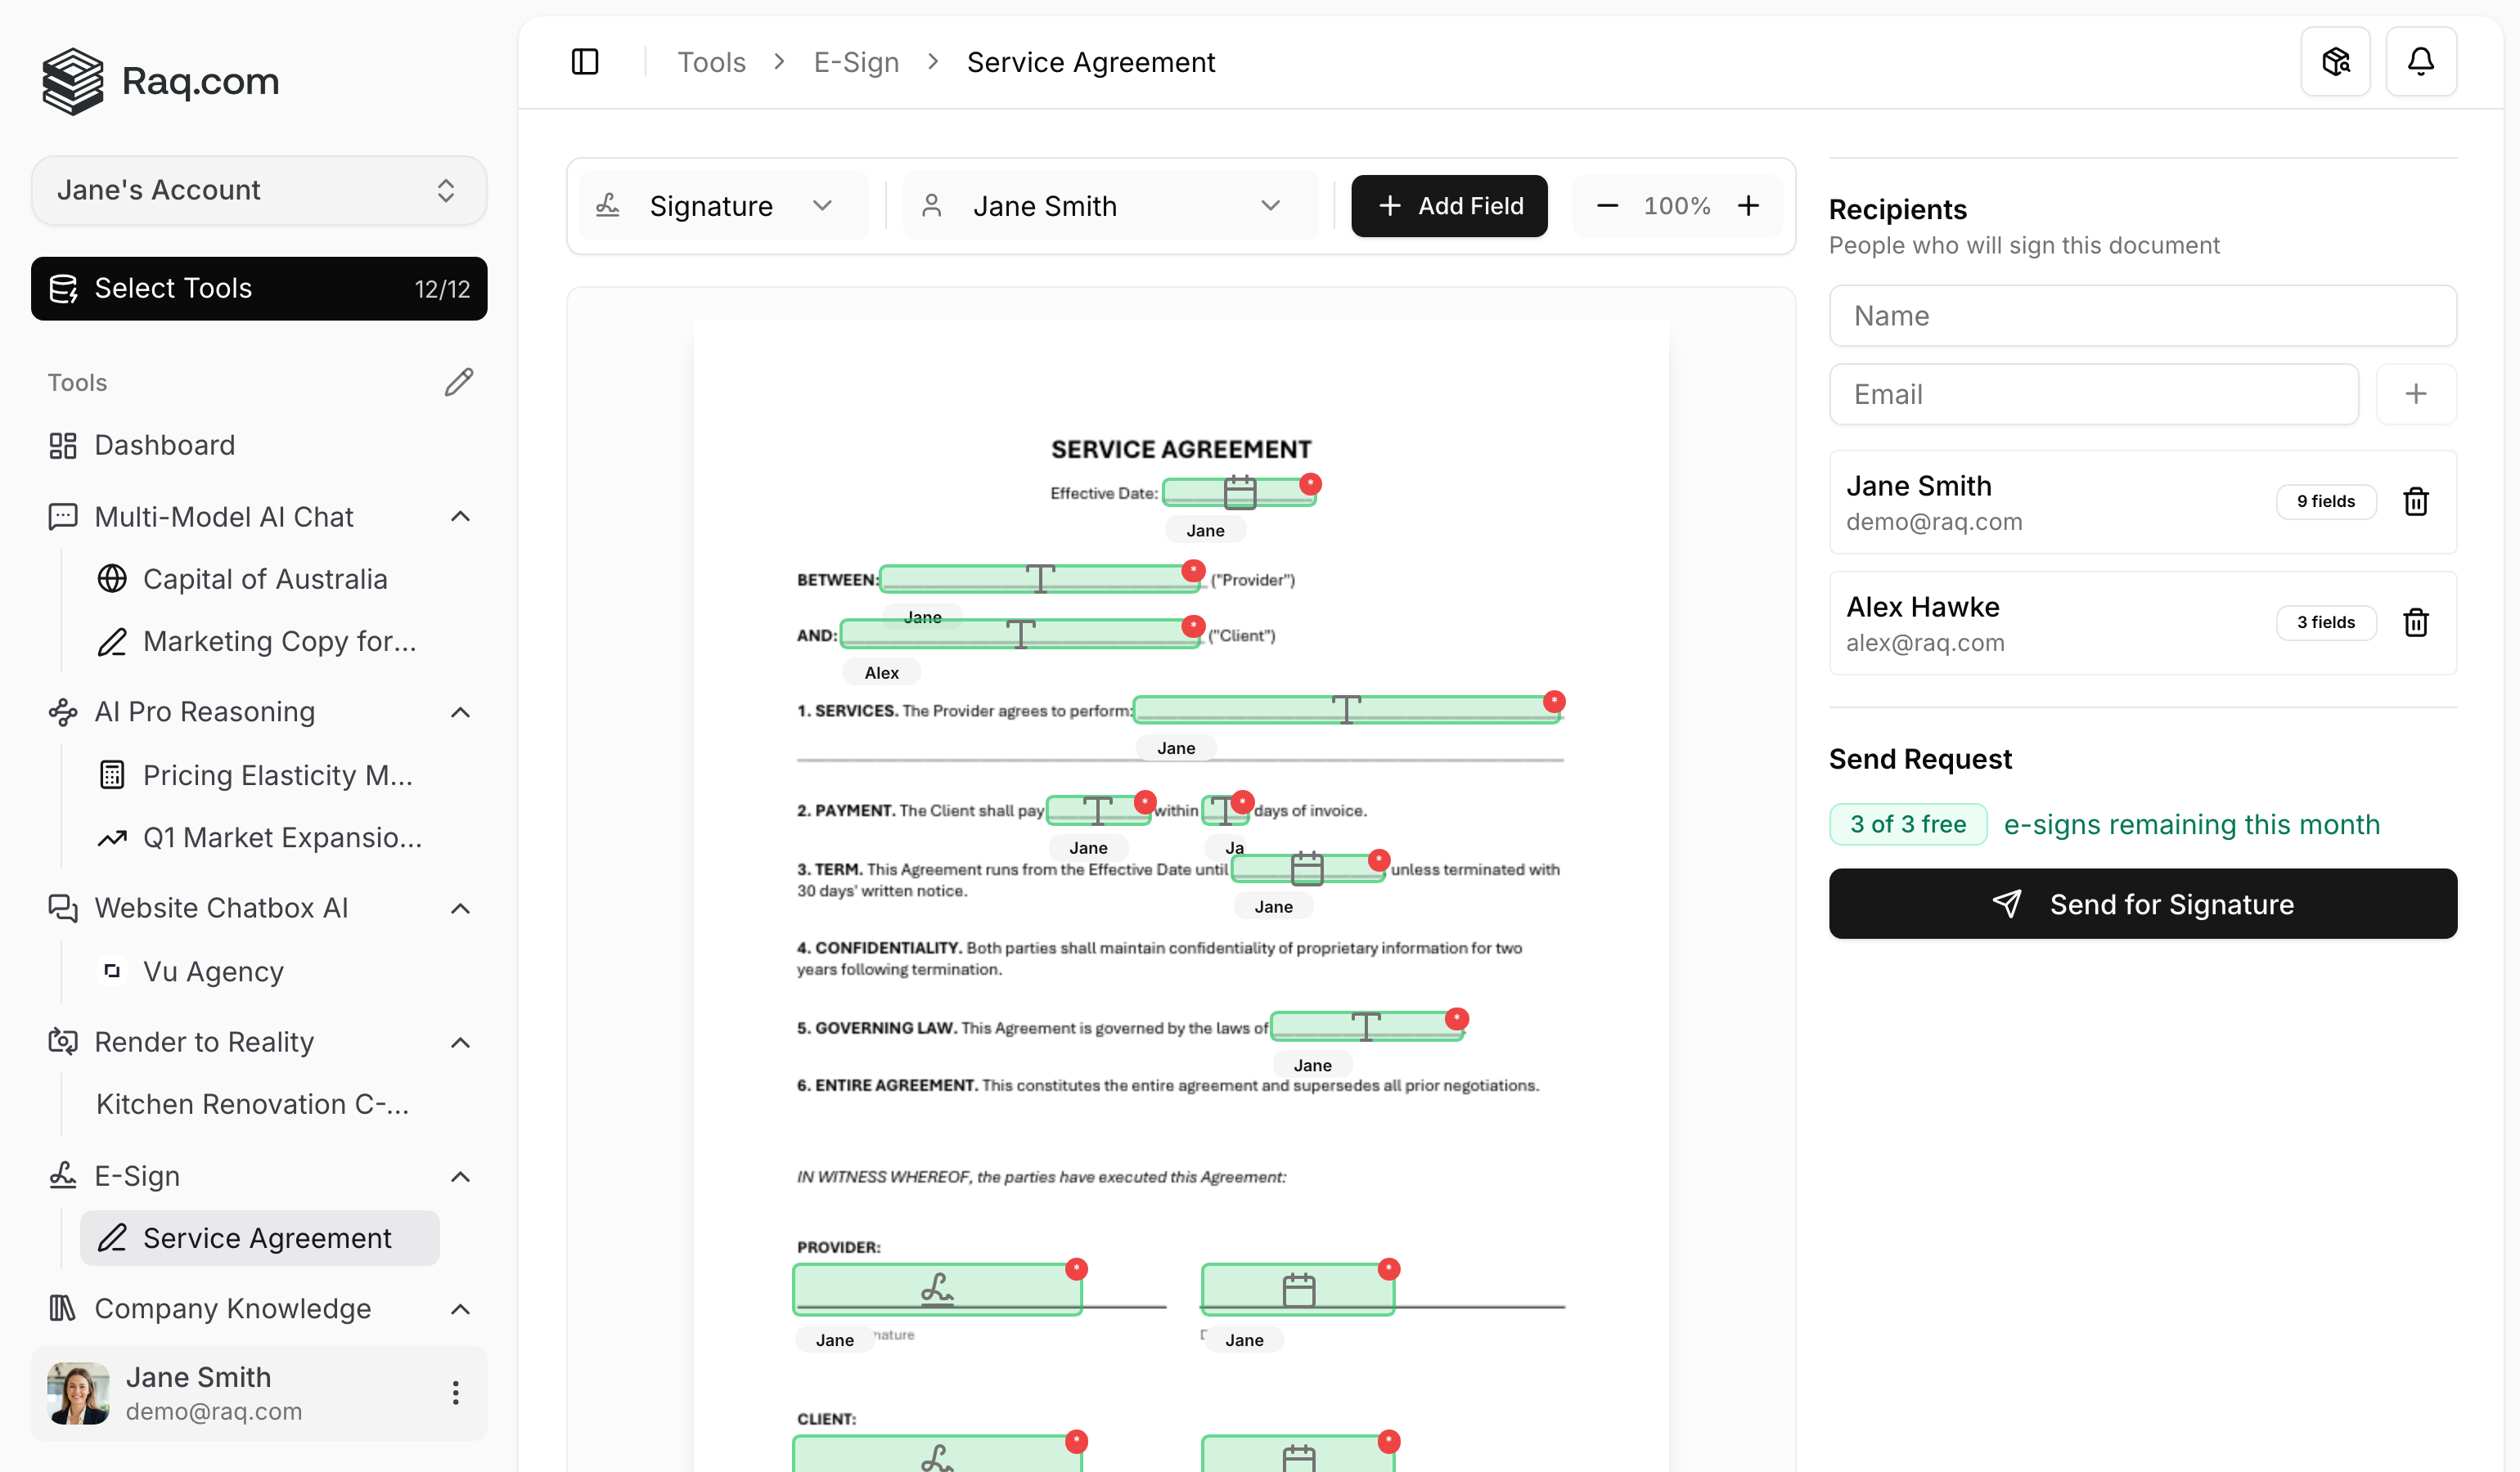Screen dimensions: 2520x1472
Task: Open Dashboard in the sidebar
Action: (x=165, y=445)
